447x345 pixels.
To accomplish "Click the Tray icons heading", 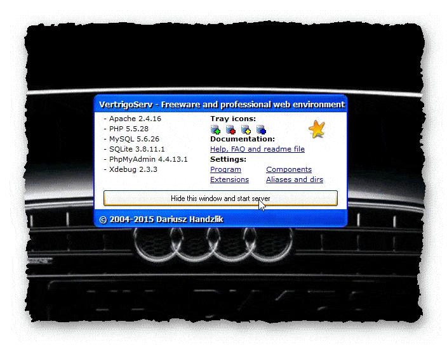I will [x=233, y=119].
